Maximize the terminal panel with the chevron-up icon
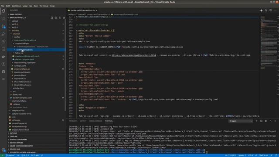This screenshot has height=157, width=279. (270, 121)
